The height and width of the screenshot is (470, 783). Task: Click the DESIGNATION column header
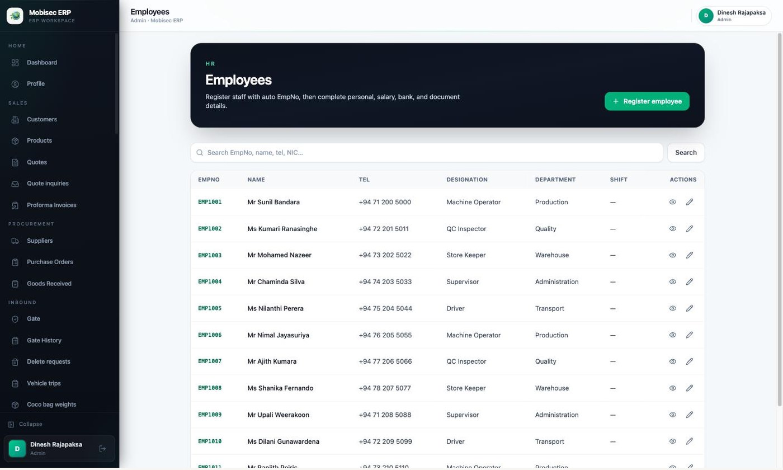point(467,180)
